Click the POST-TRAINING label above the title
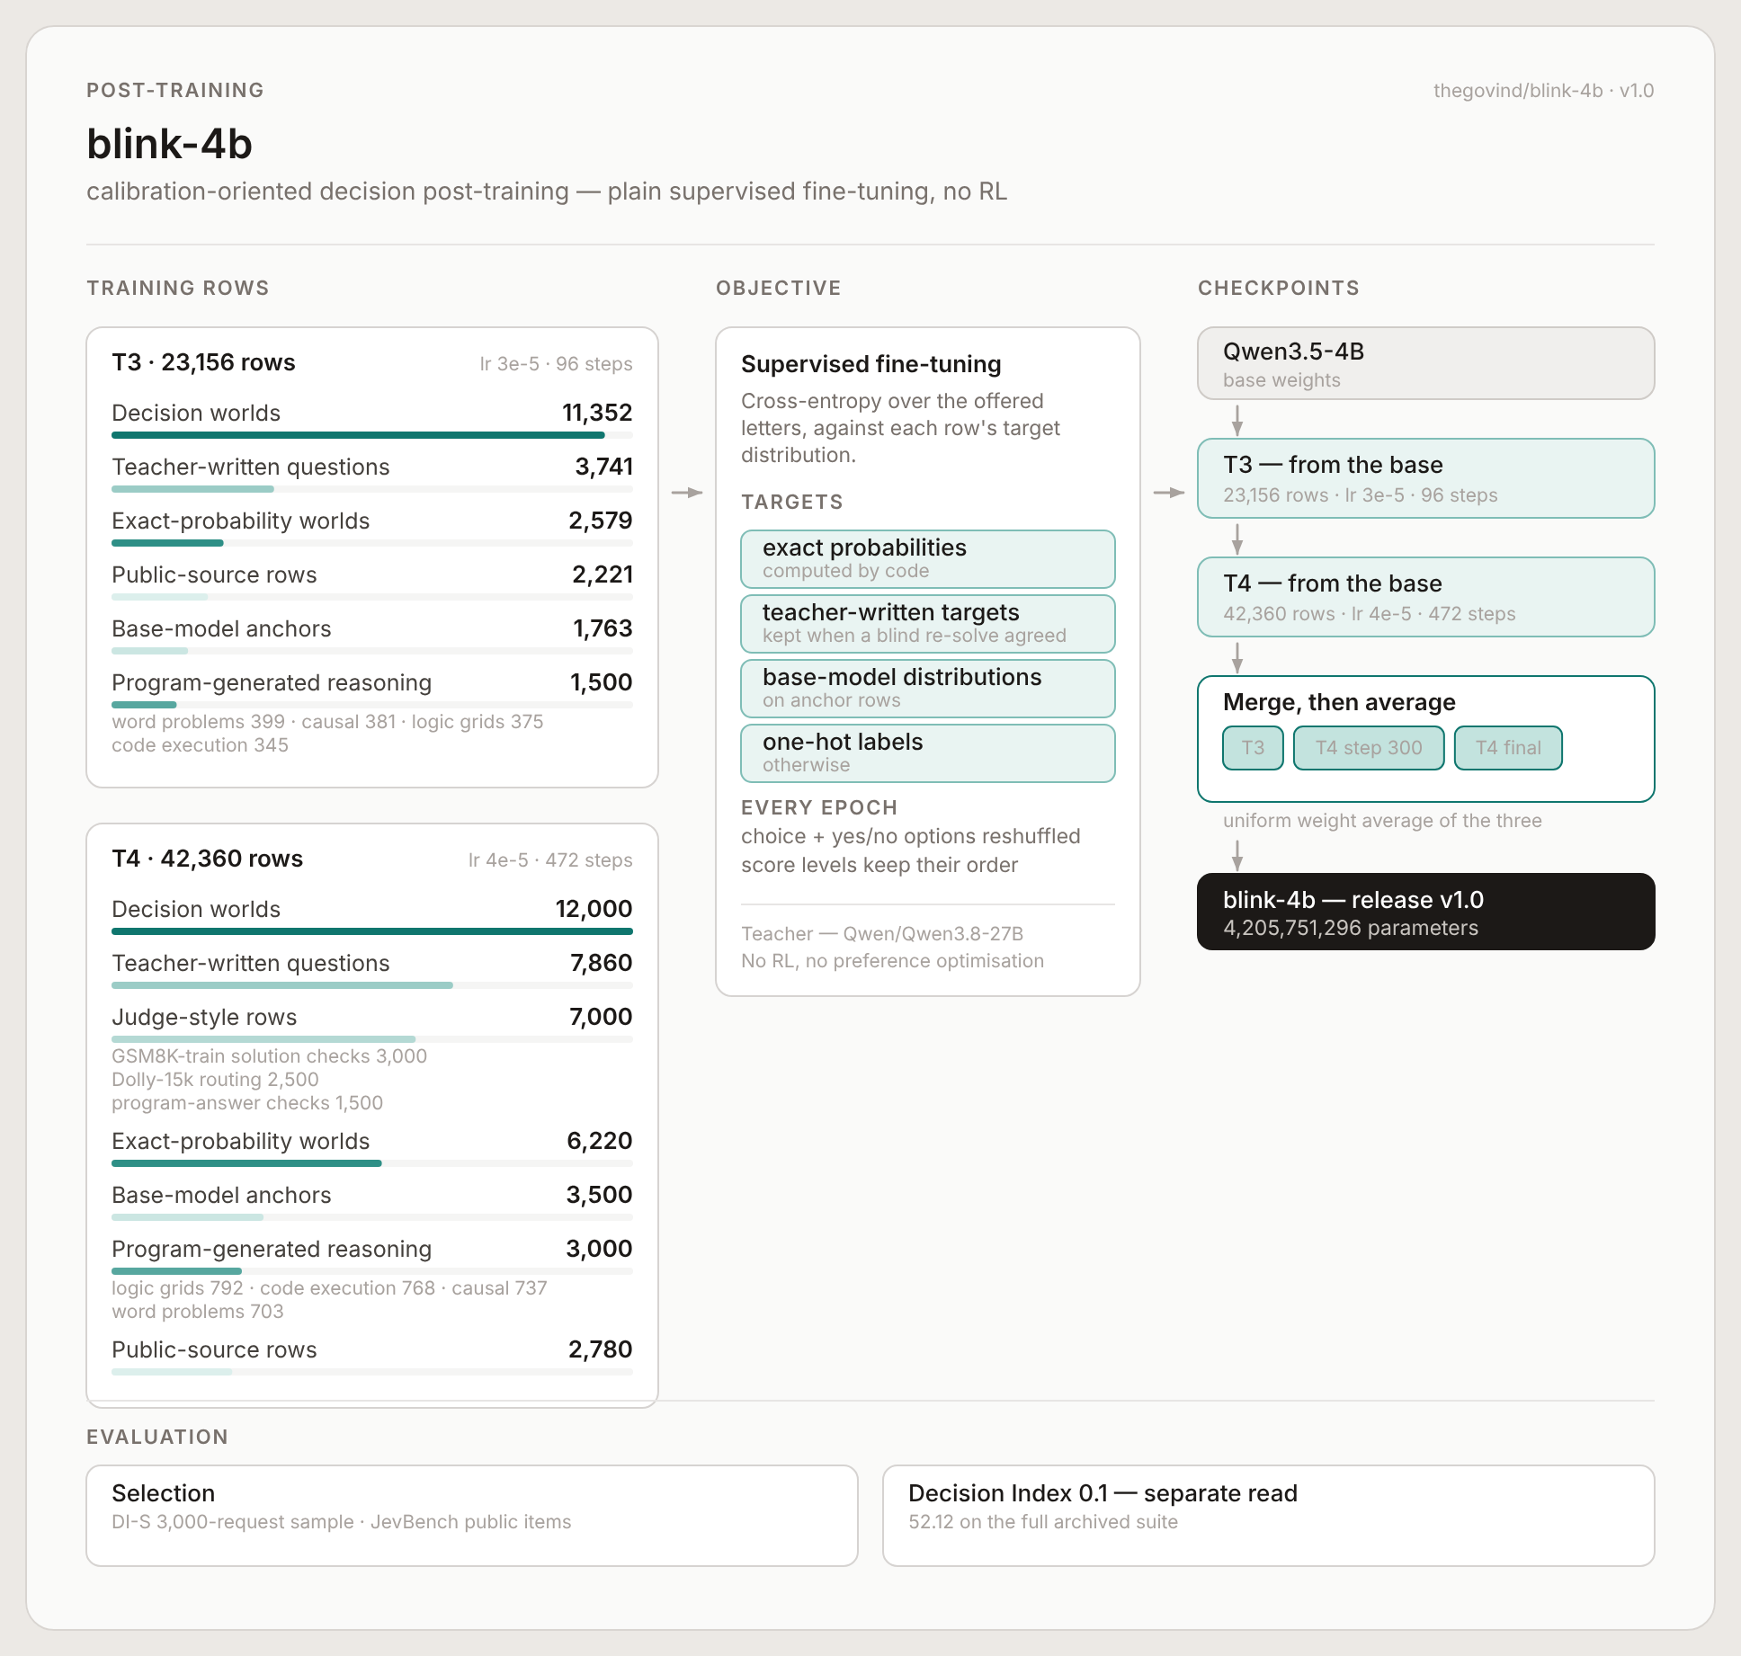 click(175, 90)
